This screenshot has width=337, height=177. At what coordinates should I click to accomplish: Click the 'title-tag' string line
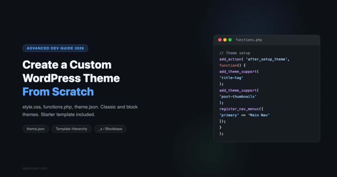pyautogui.click(x=231, y=78)
